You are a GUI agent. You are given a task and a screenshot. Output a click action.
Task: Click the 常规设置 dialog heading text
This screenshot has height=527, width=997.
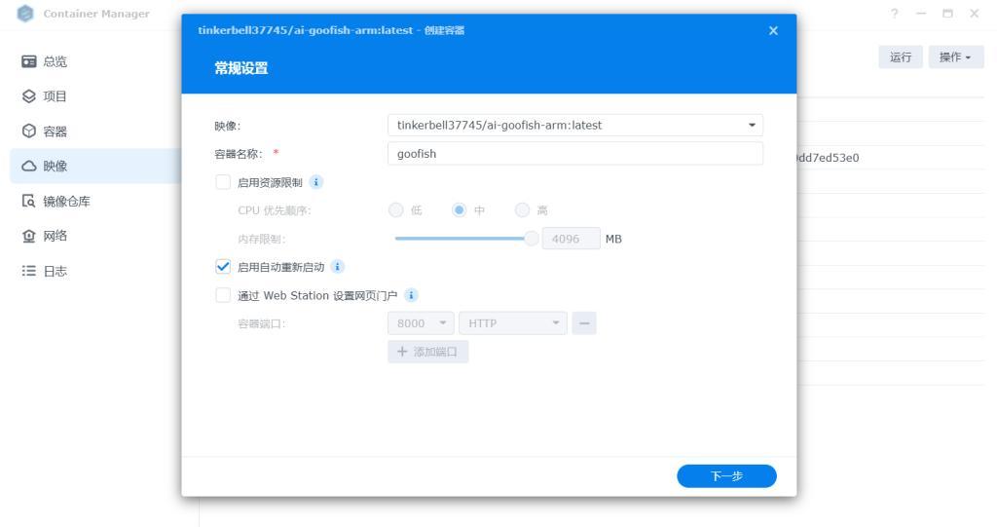pyautogui.click(x=241, y=68)
